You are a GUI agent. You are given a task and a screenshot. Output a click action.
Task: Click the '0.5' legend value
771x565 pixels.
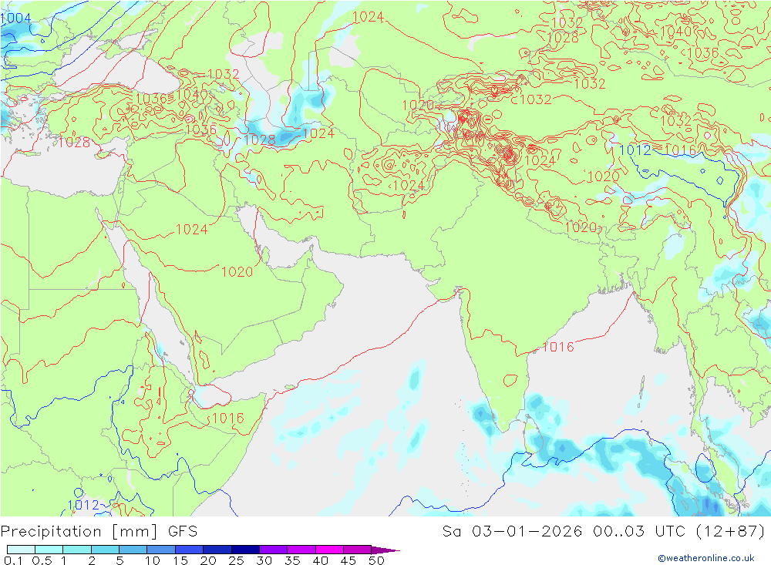(42, 560)
